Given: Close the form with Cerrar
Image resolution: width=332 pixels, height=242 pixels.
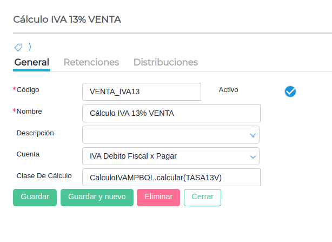Looking at the screenshot, I should (x=202, y=197).
